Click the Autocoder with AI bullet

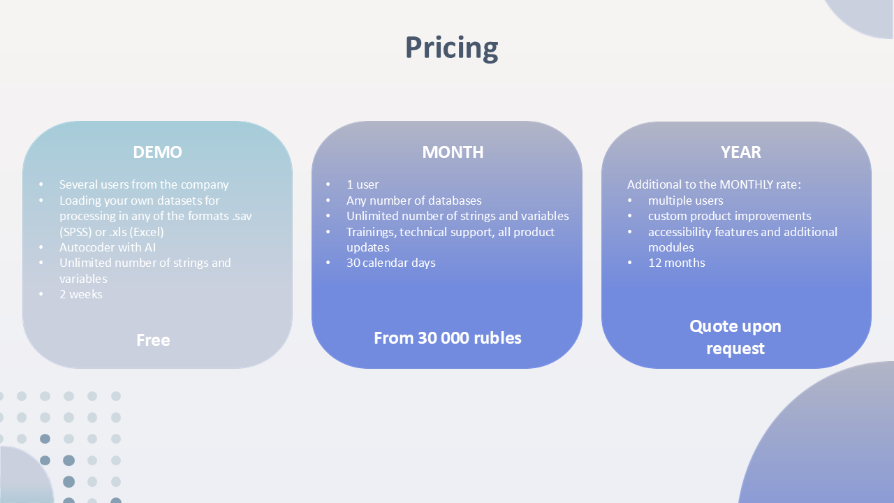[x=108, y=247]
